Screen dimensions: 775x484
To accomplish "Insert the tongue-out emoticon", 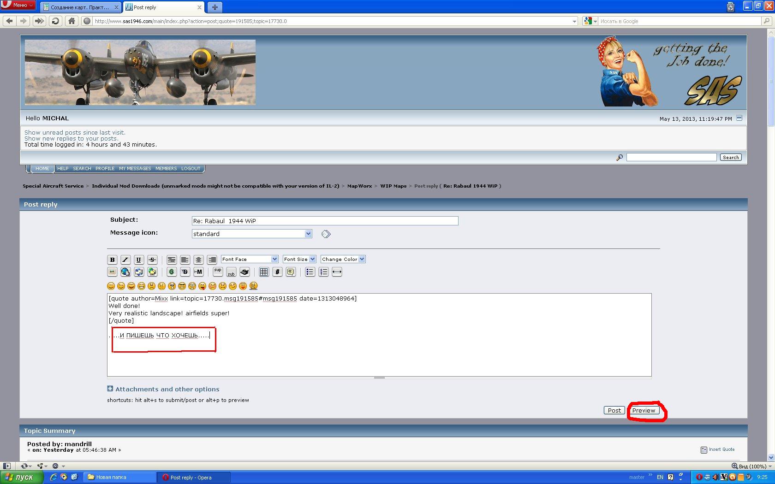I will click(x=203, y=286).
